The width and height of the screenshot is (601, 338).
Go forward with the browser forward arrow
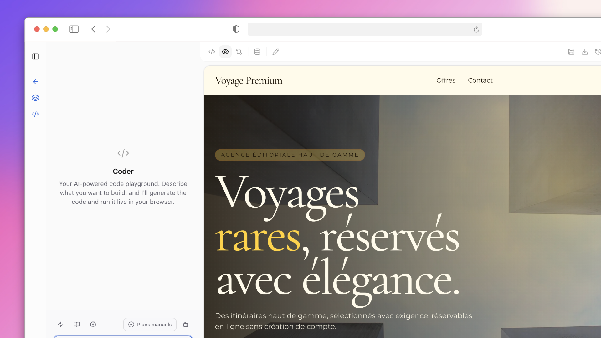(x=108, y=29)
